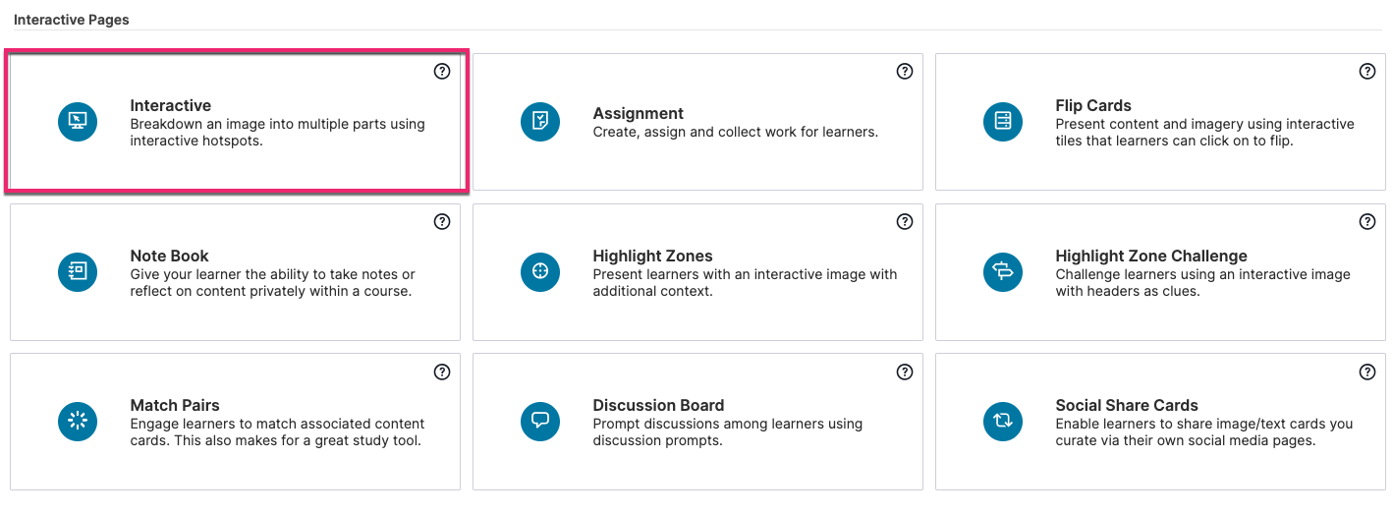Click the Interactive hotspot page icon
The image size is (1393, 515).
coord(78,122)
